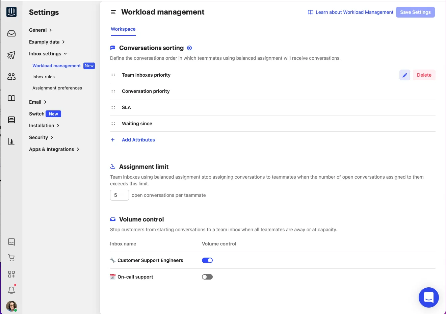
Task: Delete the Team inboxes priority rule
Action: click(x=424, y=75)
